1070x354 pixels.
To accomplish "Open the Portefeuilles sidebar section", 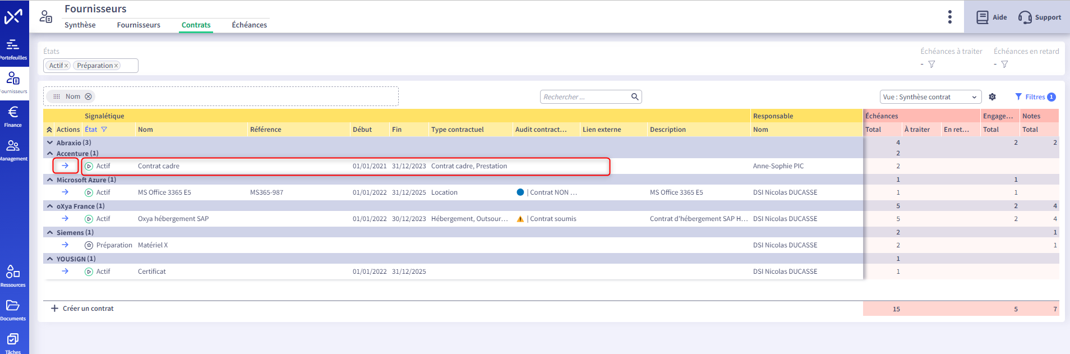I will [x=13, y=49].
